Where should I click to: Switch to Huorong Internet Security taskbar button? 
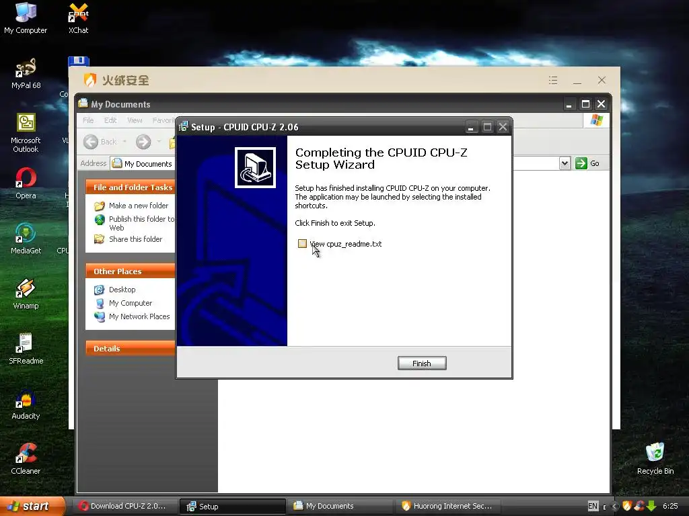pyautogui.click(x=448, y=507)
